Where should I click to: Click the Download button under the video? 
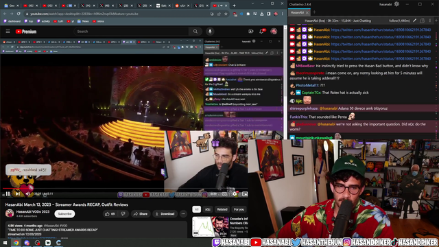pyautogui.click(x=165, y=213)
